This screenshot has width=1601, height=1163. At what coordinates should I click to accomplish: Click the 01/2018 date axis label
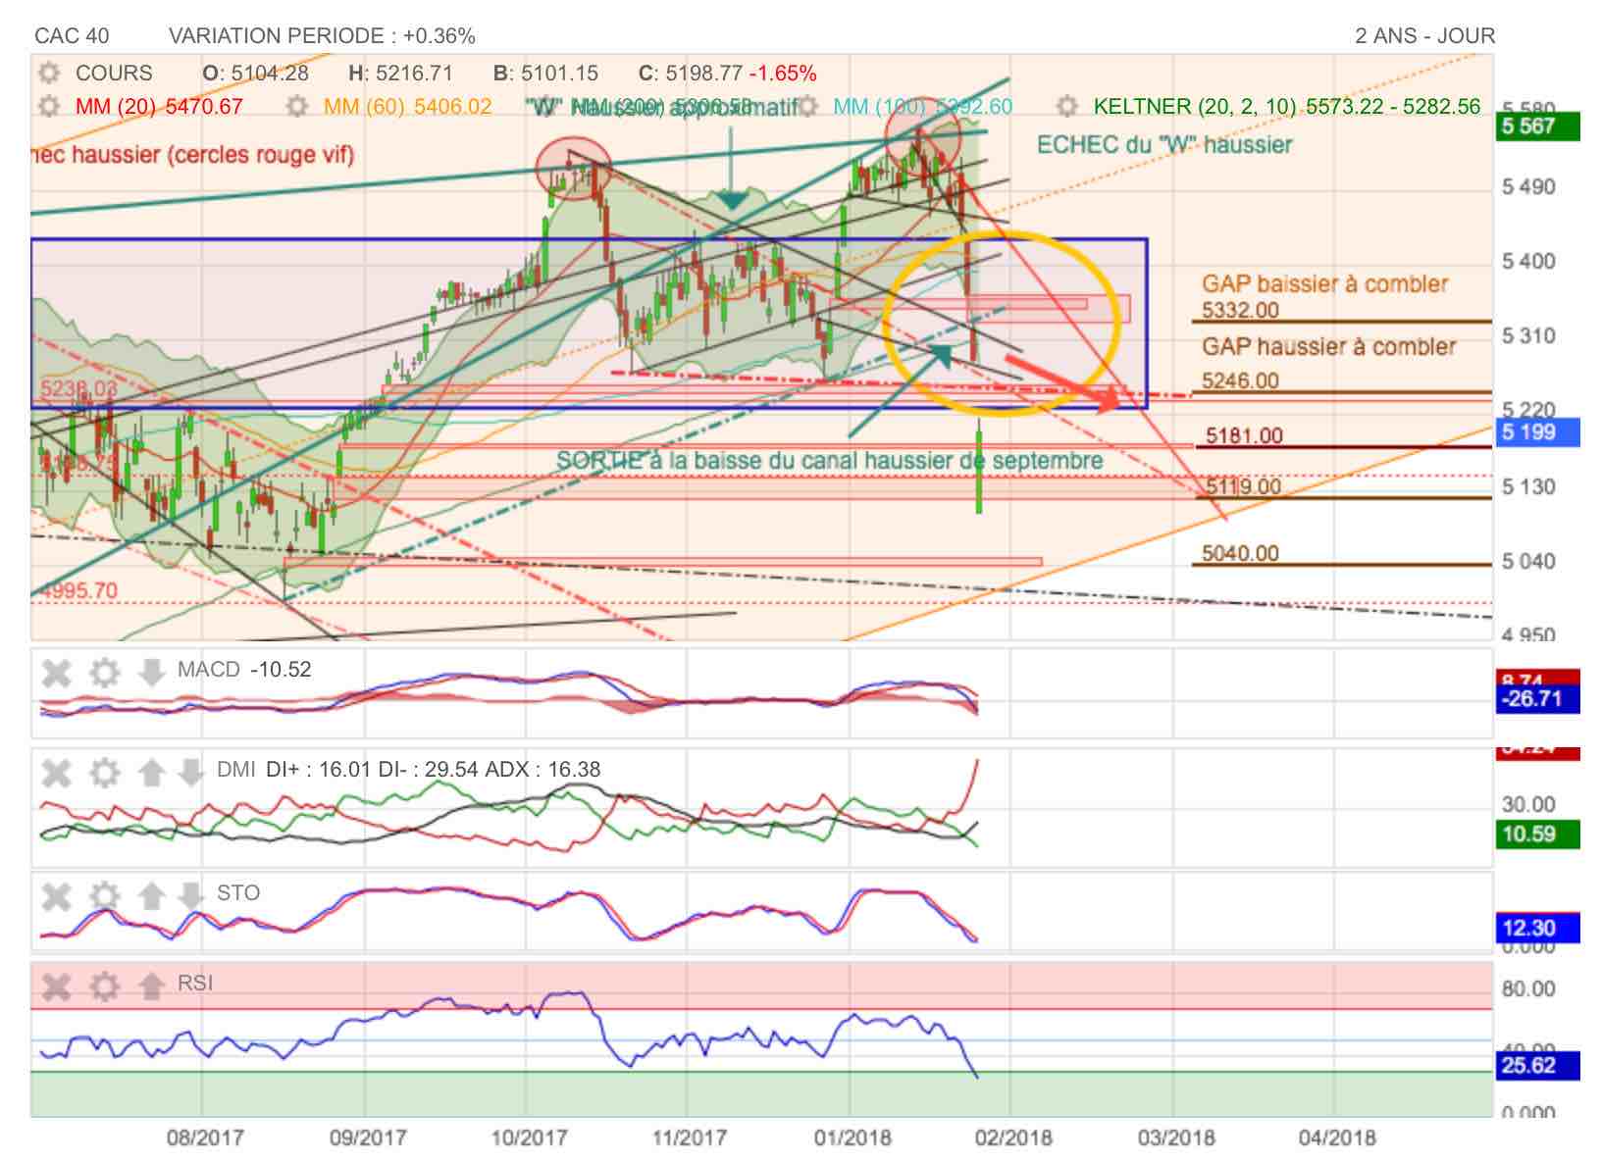[852, 1138]
